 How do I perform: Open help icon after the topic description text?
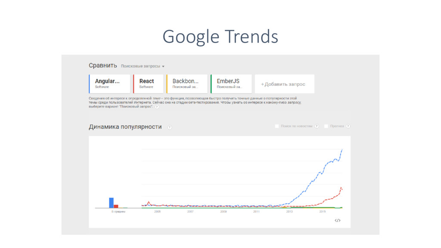tap(157, 106)
